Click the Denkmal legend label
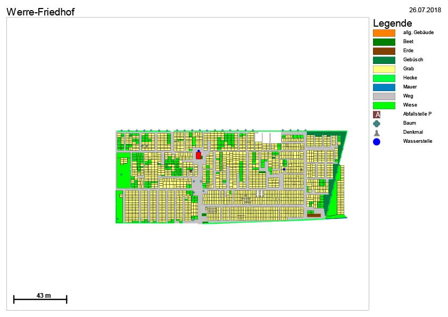The width and height of the screenshot is (448, 317). pos(413,132)
